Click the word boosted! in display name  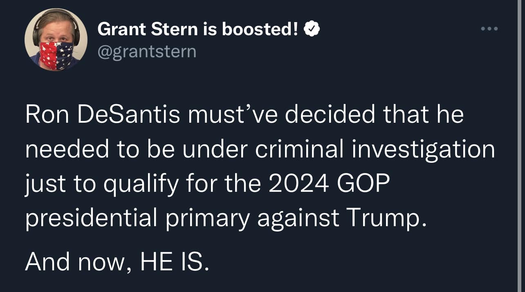pyautogui.click(x=260, y=29)
